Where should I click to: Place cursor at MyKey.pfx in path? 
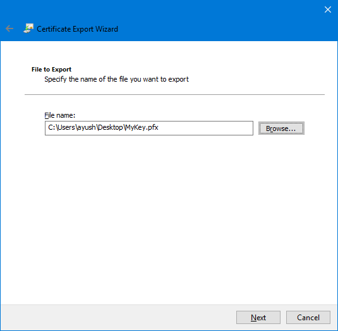click(142, 128)
